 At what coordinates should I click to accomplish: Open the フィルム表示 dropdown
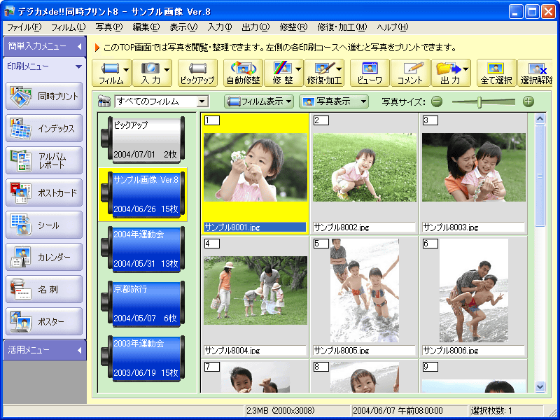(259, 101)
